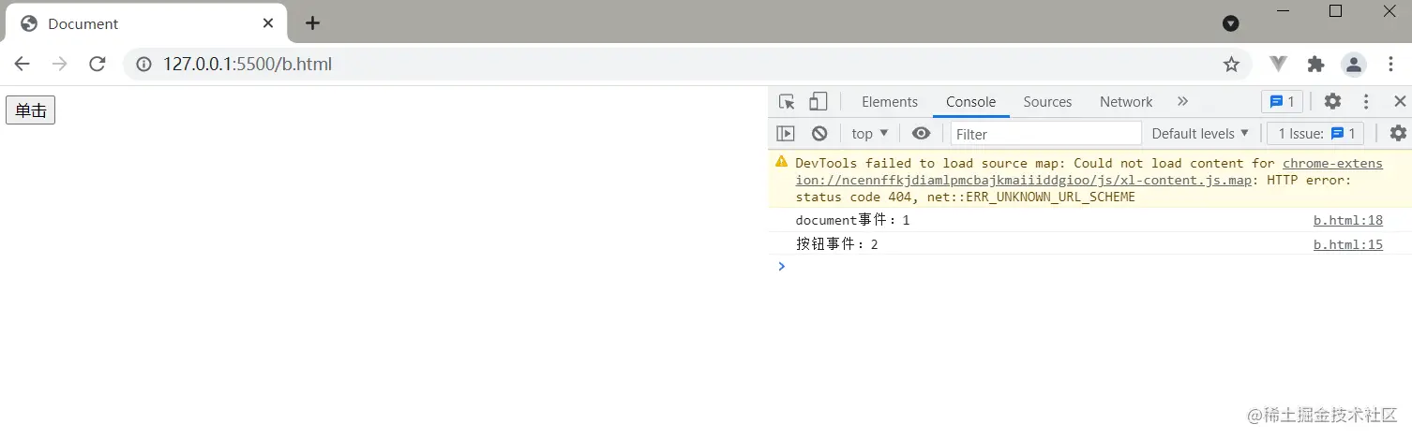1412x439 pixels.
Task: Open the user profile avatar
Action: coord(1354,65)
